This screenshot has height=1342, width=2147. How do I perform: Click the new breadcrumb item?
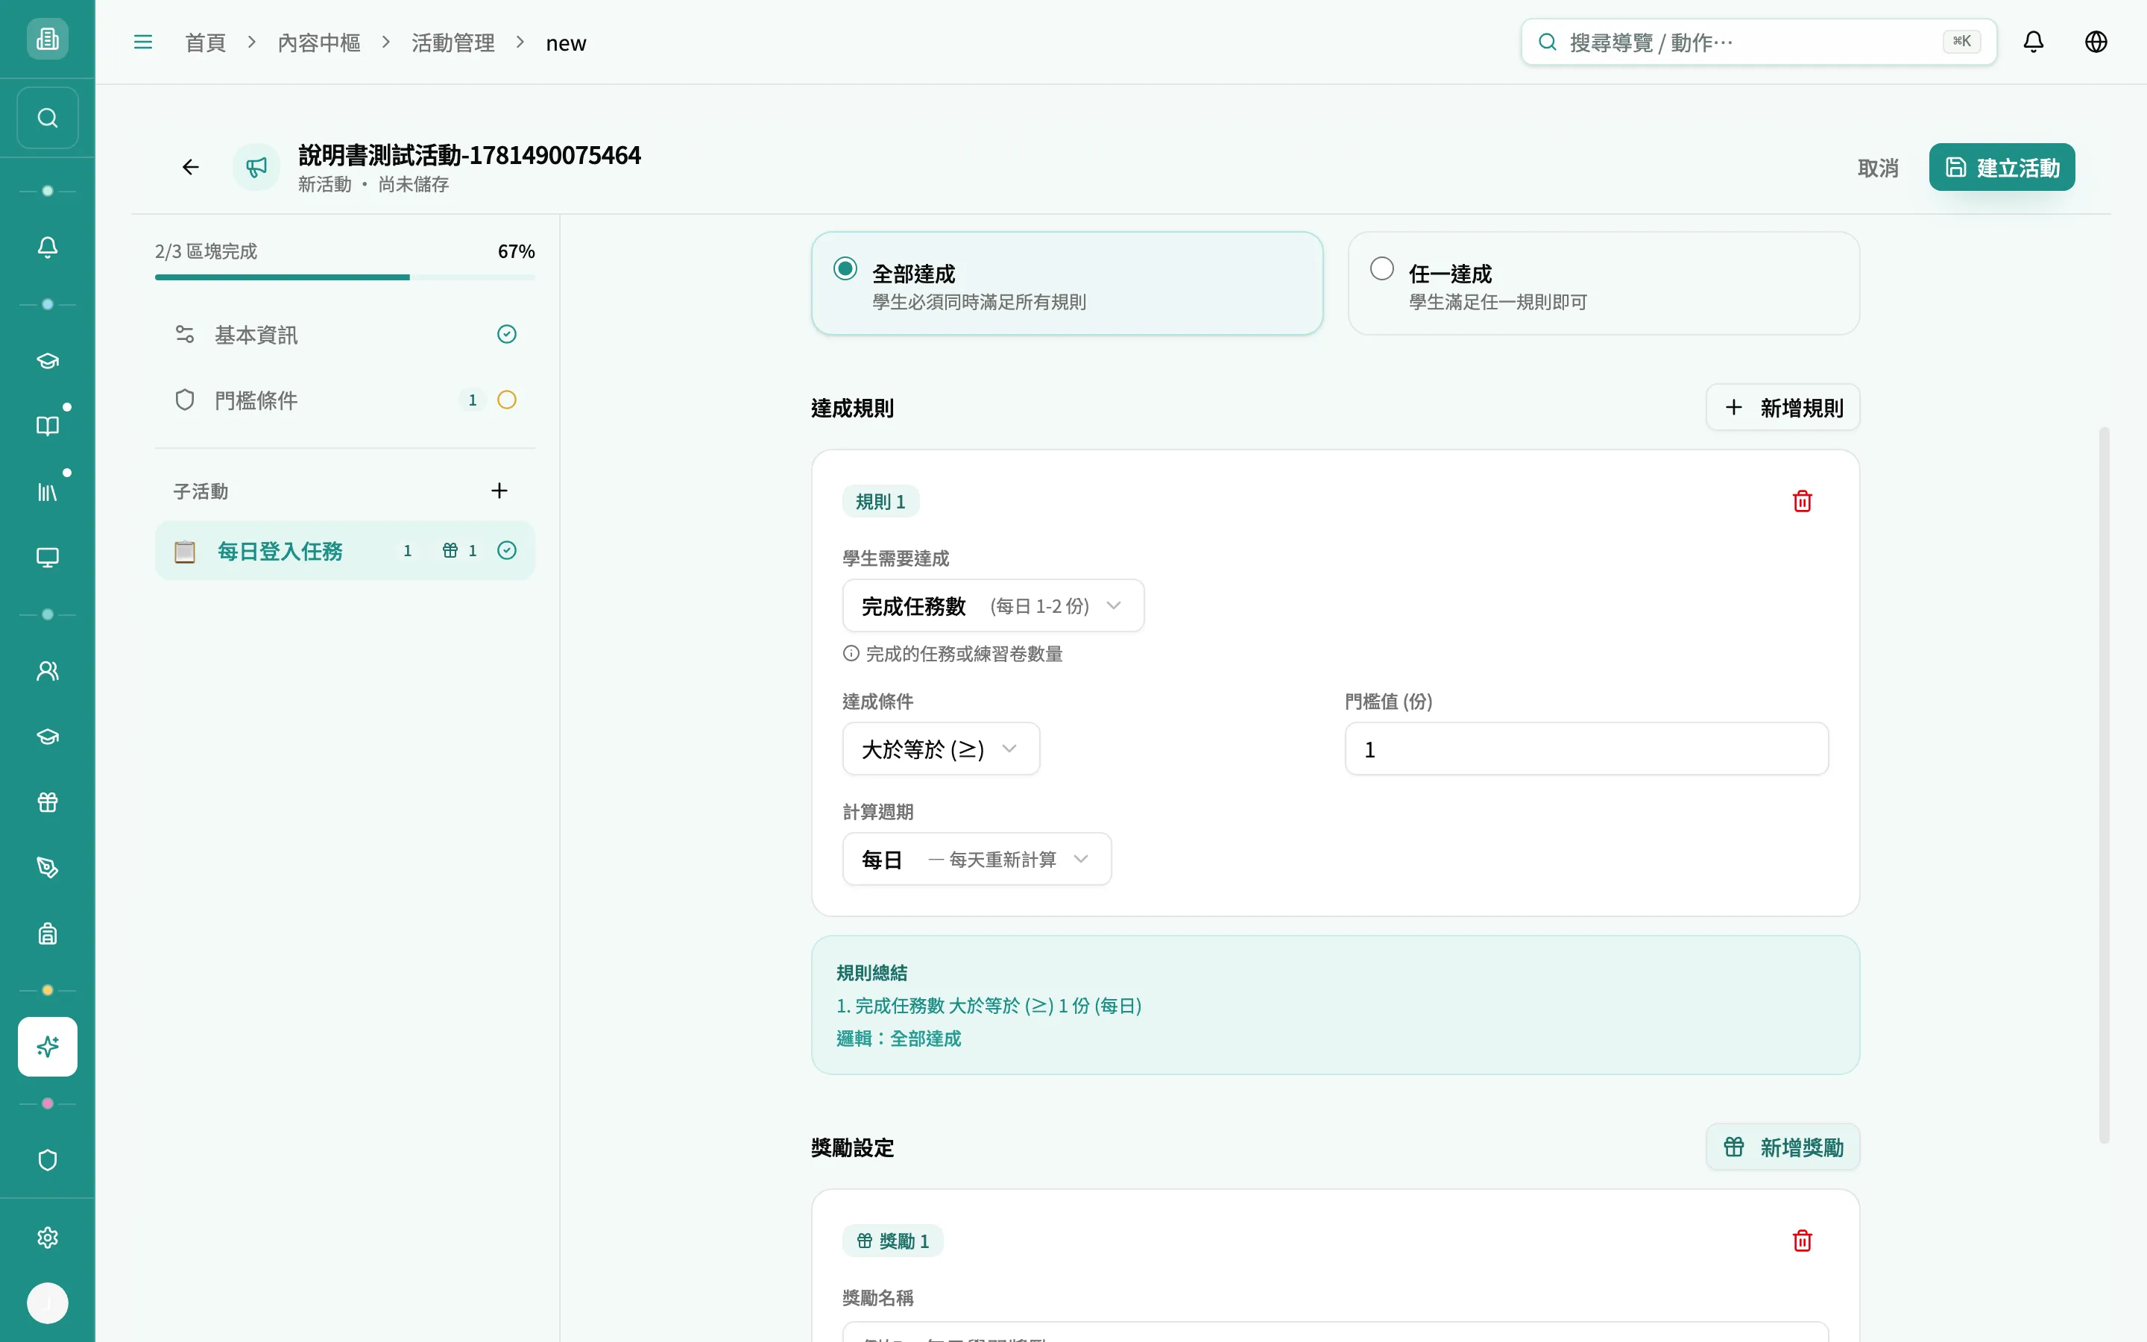566,42
